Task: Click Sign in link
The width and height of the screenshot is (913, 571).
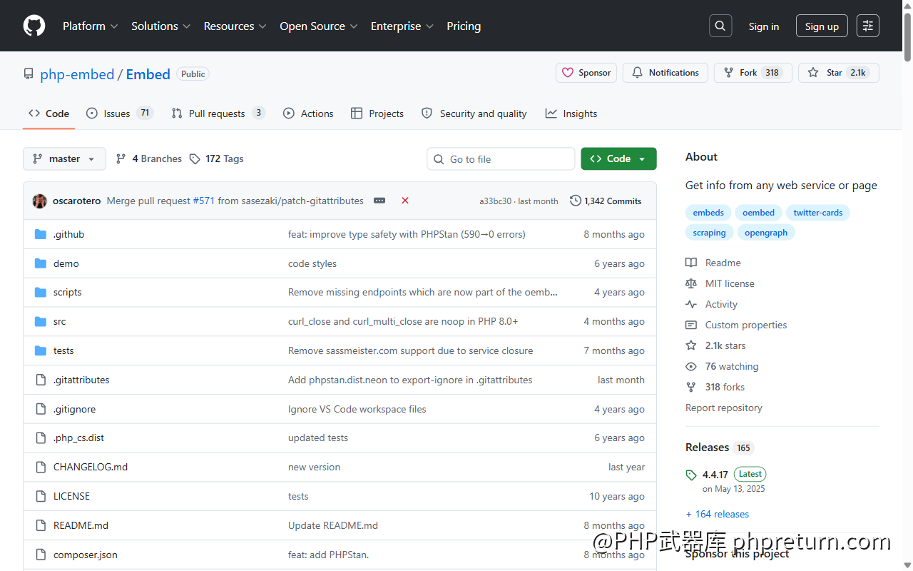Action: pyautogui.click(x=764, y=26)
